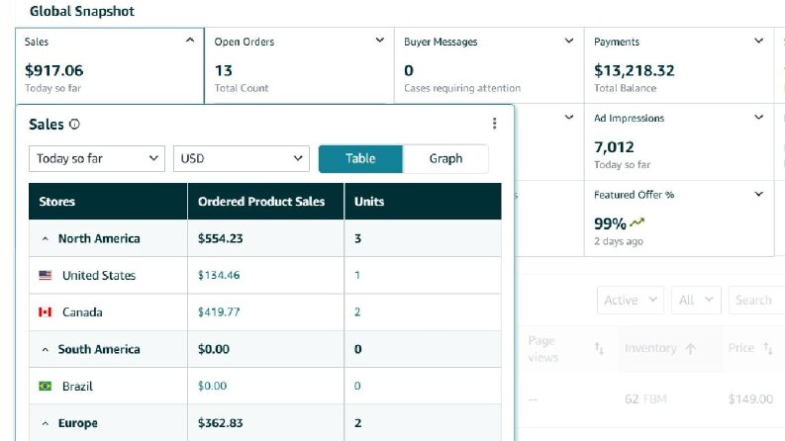Click the North America total $554.23
Image resolution: width=785 pixels, height=441 pixels.
pyautogui.click(x=221, y=238)
